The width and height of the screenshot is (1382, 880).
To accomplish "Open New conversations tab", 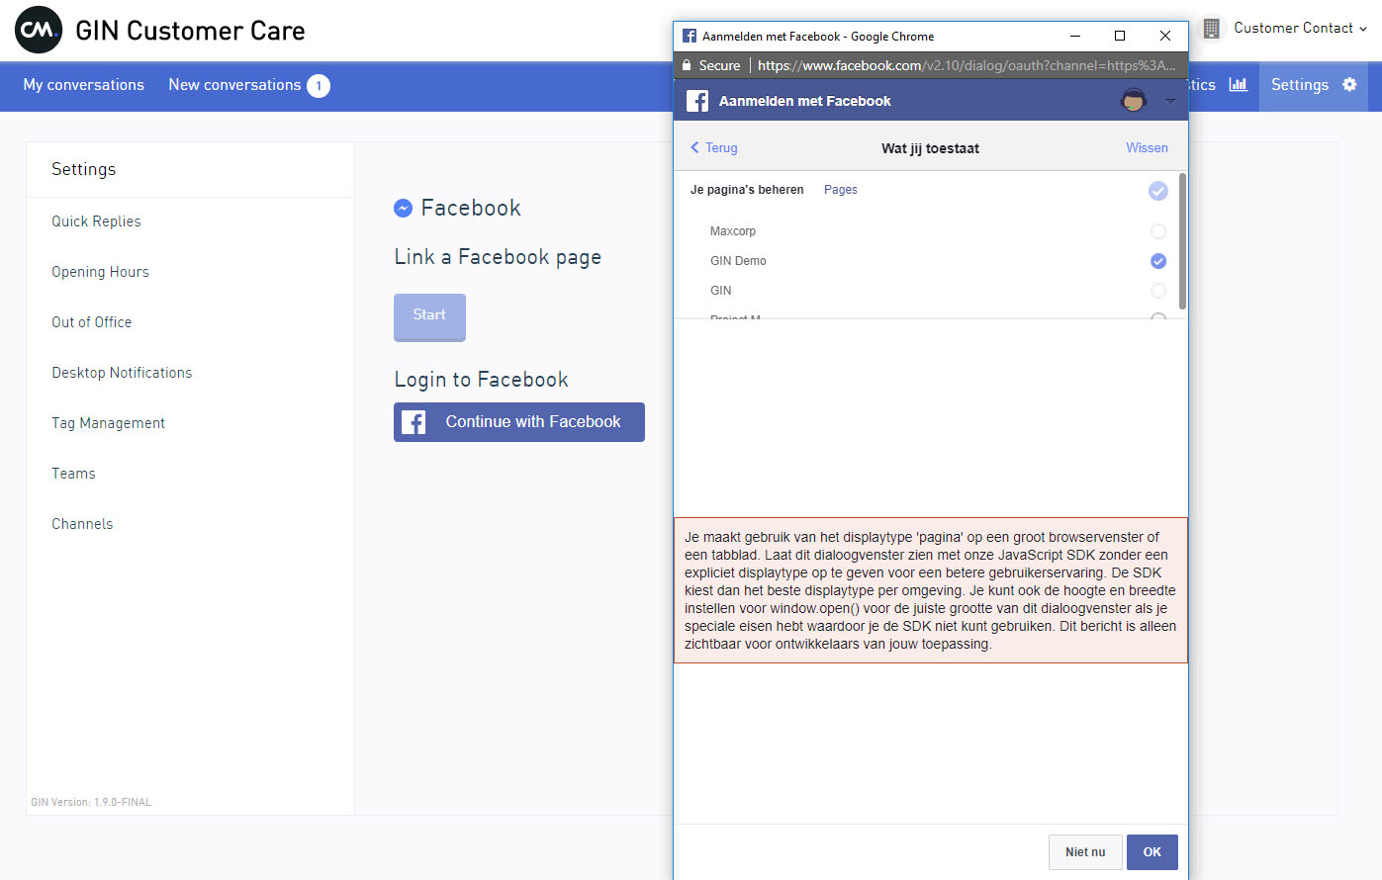I will coord(234,85).
